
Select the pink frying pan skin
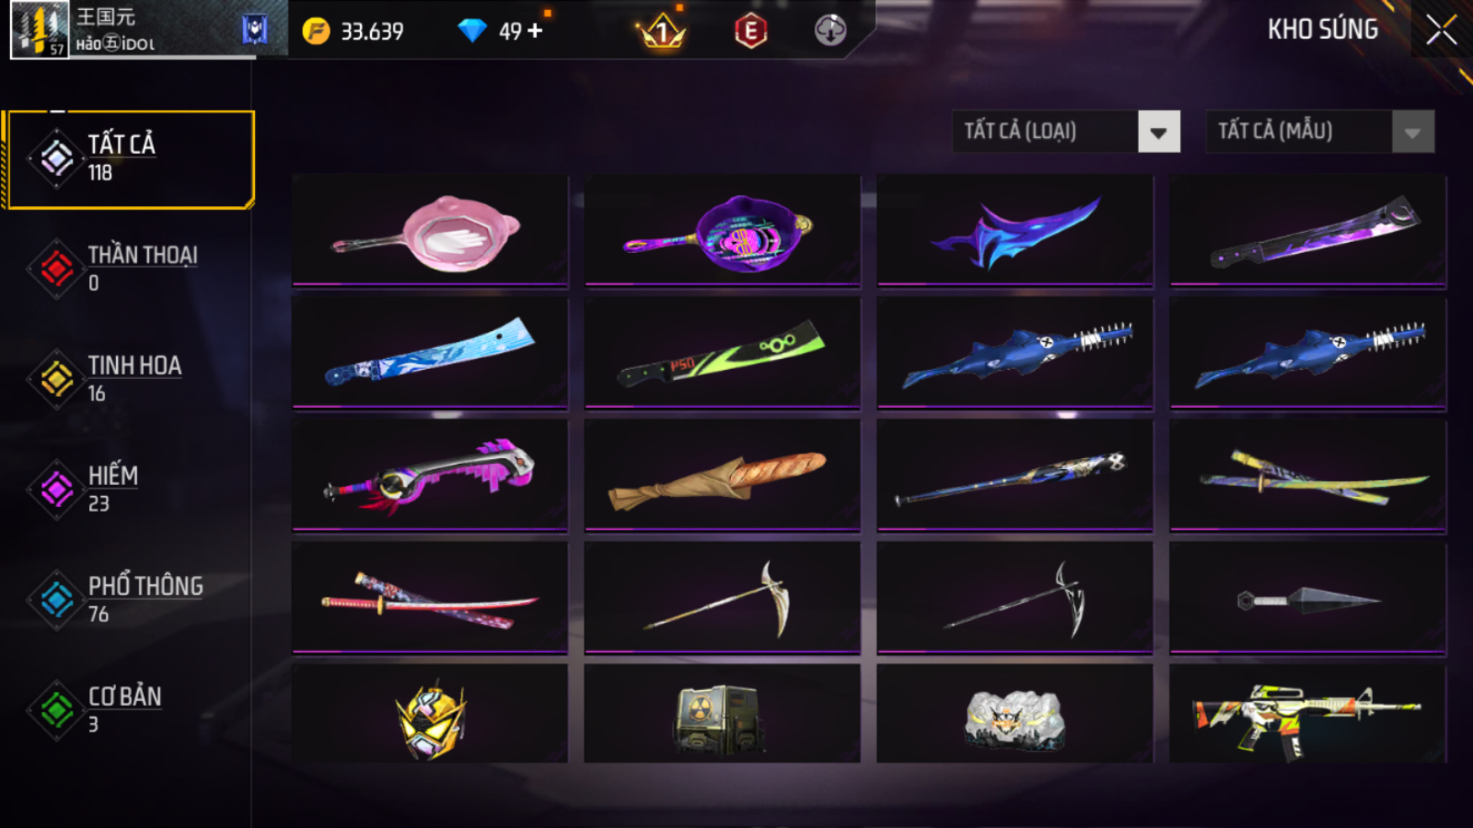[430, 231]
